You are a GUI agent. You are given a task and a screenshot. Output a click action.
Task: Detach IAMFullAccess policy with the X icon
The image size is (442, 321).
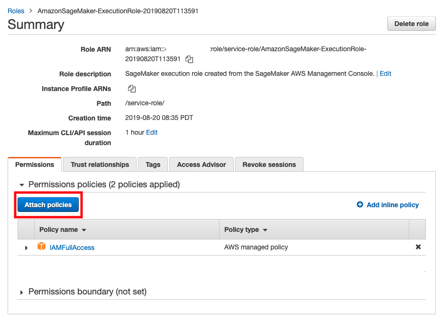tap(418, 247)
